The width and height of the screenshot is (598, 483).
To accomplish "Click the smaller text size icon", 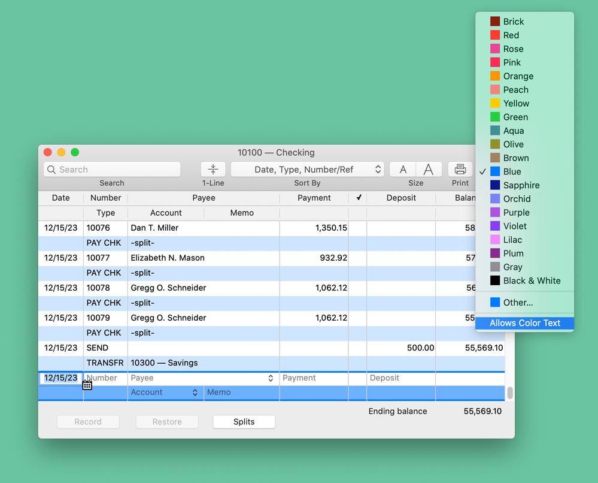I will point(403,170).
